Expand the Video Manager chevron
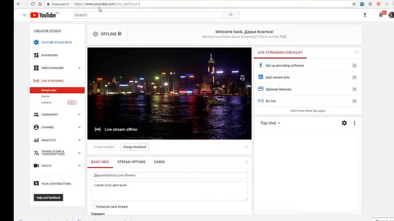This screenshot has height=221, width=394. coord(79,68)
